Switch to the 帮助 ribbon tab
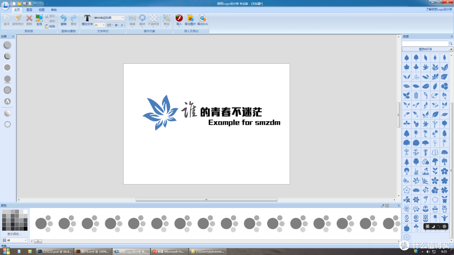 pos(54,10)
